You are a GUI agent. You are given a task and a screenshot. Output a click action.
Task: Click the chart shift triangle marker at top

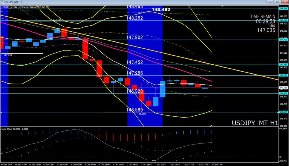(x=223, y=6)
